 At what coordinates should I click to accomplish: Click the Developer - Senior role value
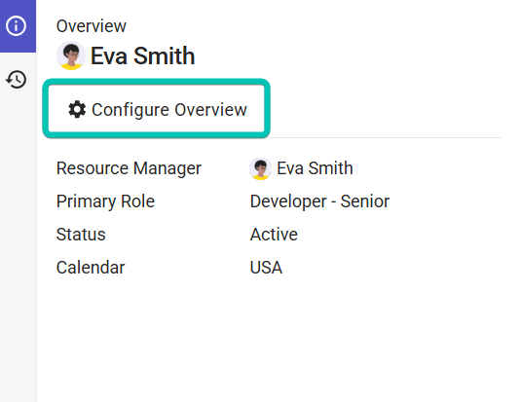pyautogui.click(x=319, y=201)
